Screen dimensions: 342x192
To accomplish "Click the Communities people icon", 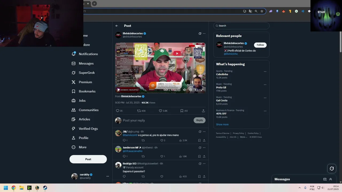I will point(73,110).
